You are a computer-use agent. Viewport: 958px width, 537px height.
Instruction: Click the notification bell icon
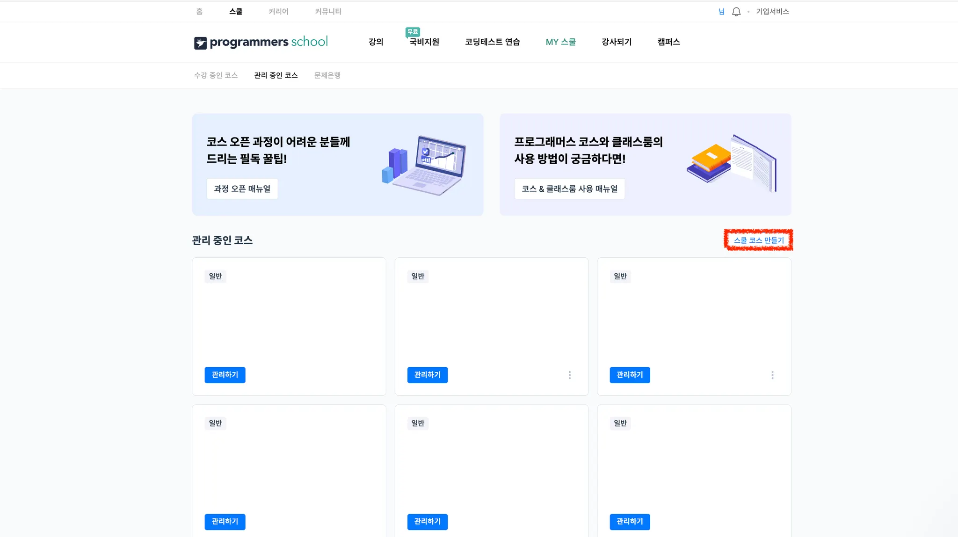tap(736, 12)
